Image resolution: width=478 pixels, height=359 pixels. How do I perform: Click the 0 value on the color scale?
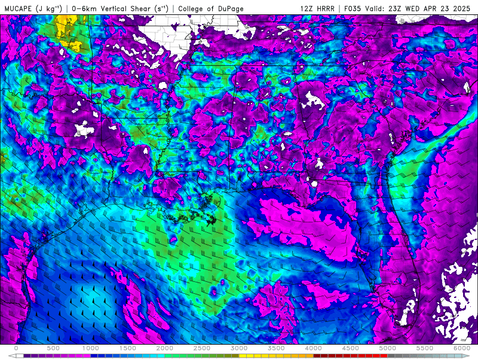[x=16, y=348]
